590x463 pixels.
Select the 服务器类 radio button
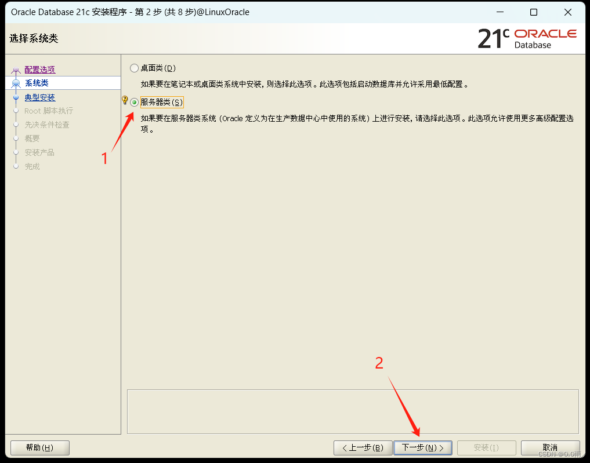point(134,102)
